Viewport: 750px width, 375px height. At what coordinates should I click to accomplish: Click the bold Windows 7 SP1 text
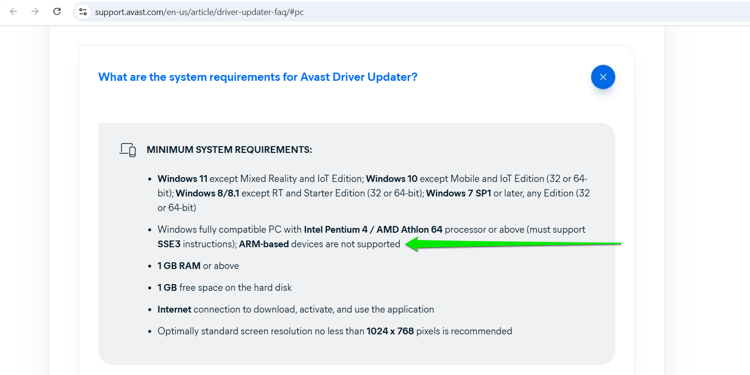(x=459, y=193)
